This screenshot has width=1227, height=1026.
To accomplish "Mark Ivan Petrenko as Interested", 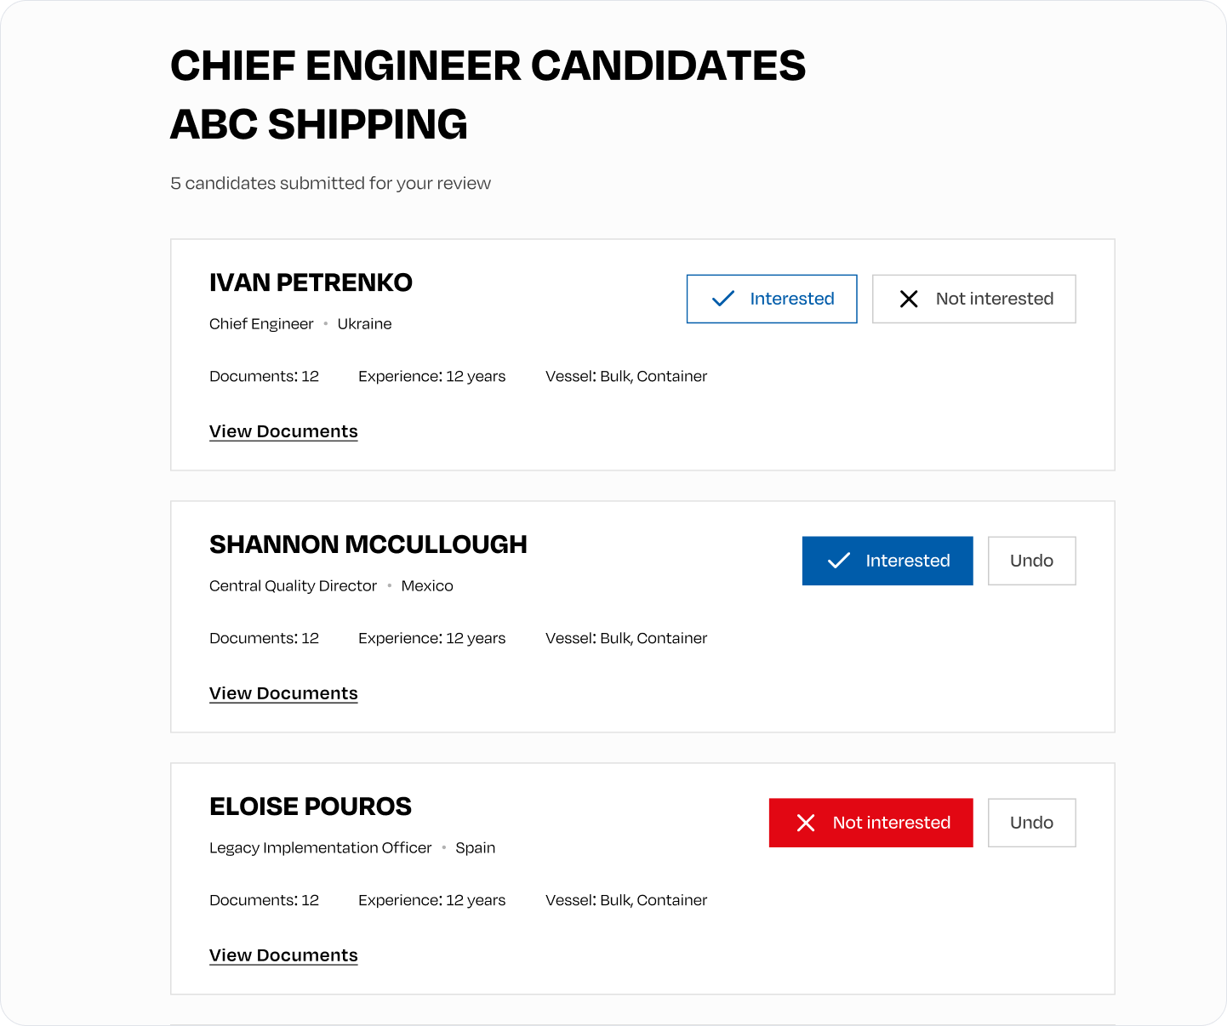I will click(772, 299).
